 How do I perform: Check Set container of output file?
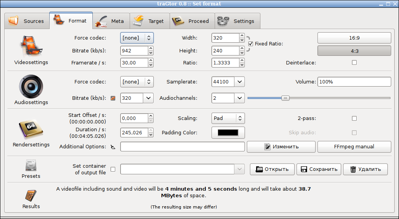click(x=113, y=169)
